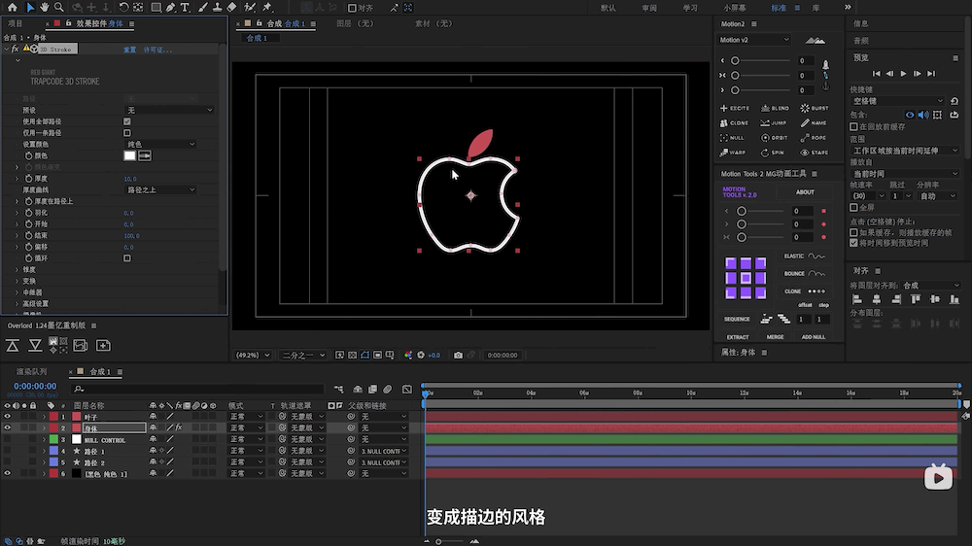Open the 范围 dropdown in preview panel

905,151
